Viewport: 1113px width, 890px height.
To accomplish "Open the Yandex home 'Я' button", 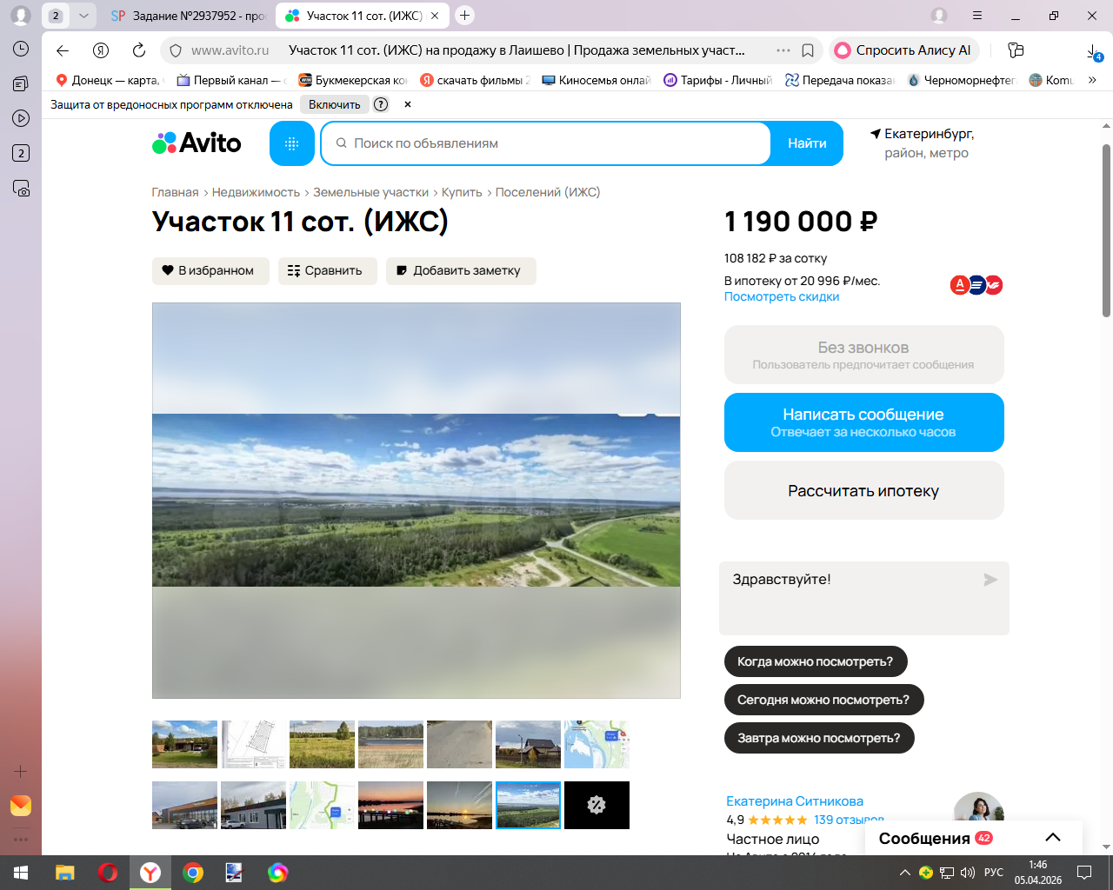I will 101,50.
